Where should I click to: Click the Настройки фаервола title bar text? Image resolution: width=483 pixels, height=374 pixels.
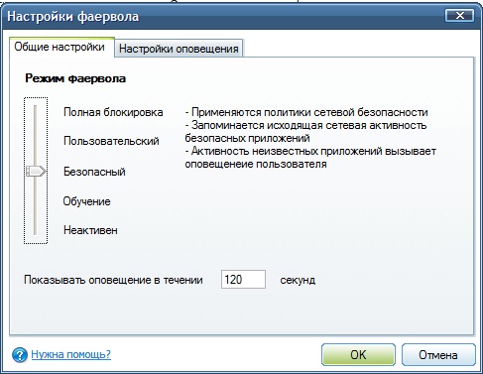[73, 17]
